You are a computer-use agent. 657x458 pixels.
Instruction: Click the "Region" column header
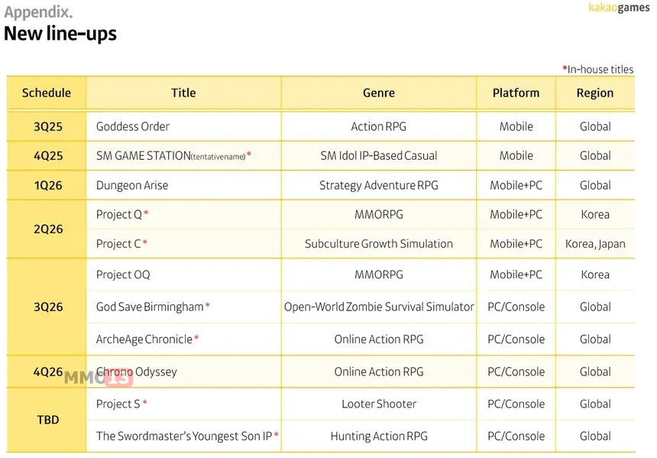(x=595, y=93)
